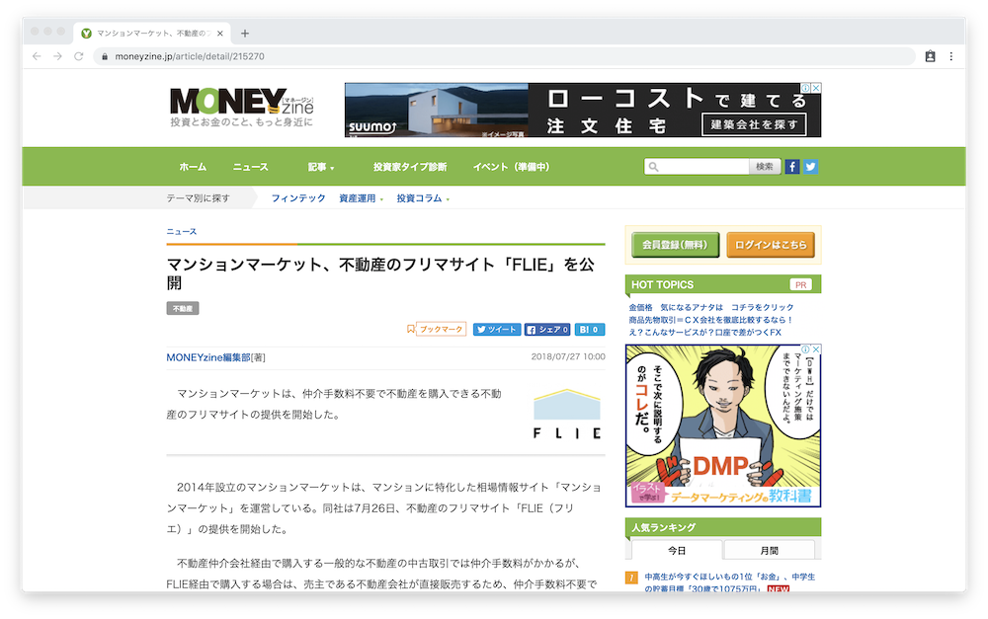The height and width of the screenshot is (619, 988).
Task: Select ニュース in the main navigation
Action: point(249,166)
